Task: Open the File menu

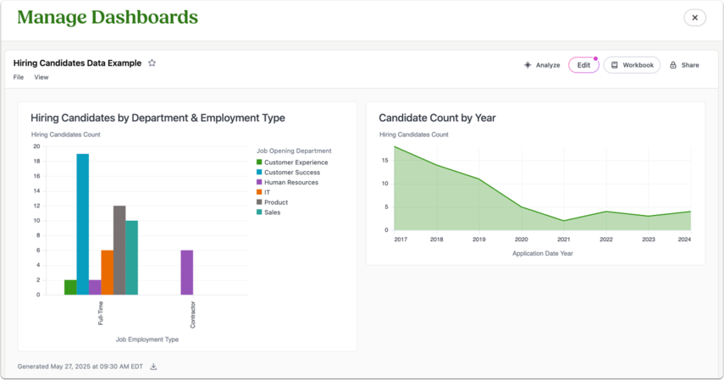Action: point(19,77)
